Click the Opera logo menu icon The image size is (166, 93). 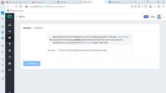coord(2,2)
